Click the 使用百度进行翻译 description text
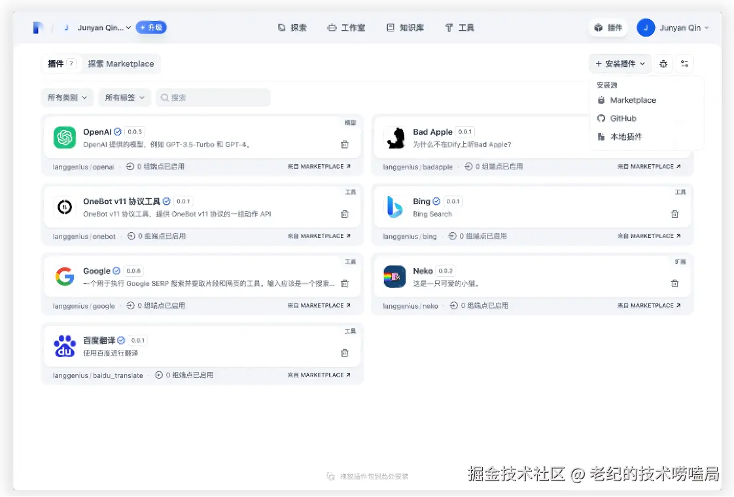The width and height of the screenshot is (734, 497). (x=111, y=353)
